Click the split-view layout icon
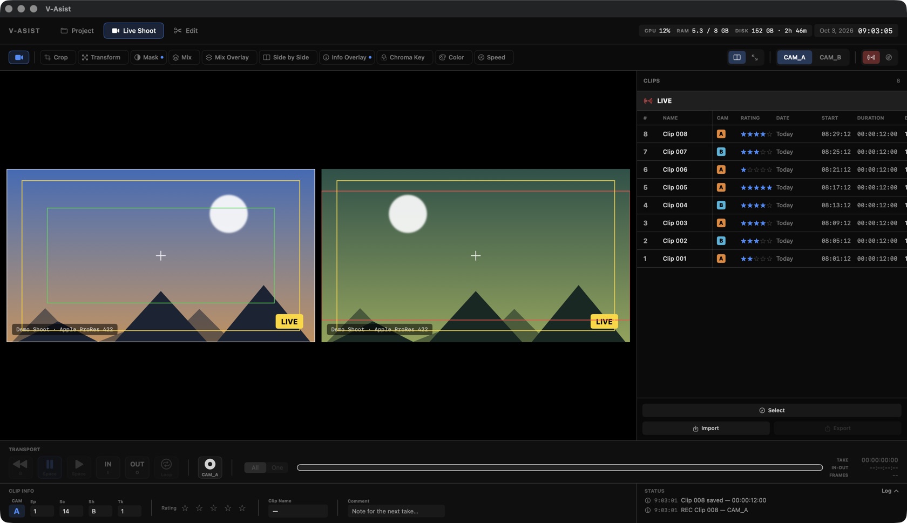 coord(737,57)
